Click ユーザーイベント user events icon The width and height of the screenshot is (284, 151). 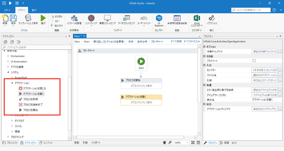[144, 18]
